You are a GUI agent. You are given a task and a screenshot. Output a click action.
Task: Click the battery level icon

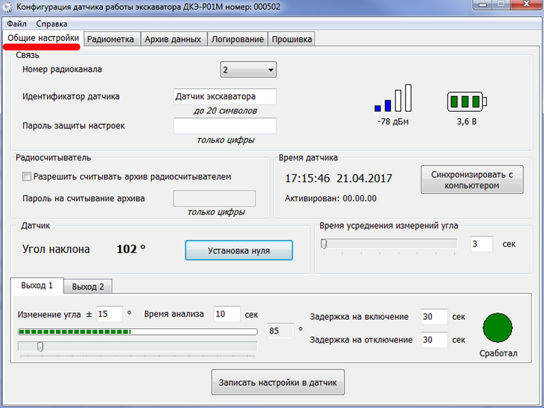467,101
